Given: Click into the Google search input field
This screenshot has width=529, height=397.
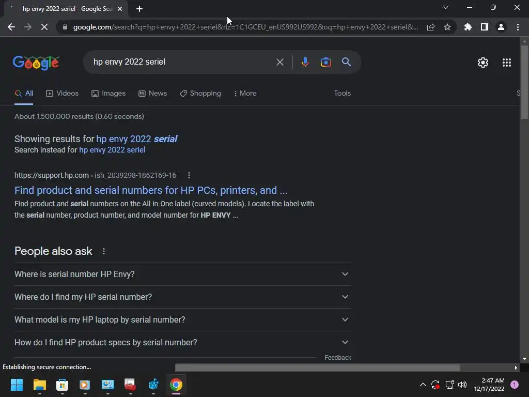Looking at the screenshot, I should coord(182,62).
